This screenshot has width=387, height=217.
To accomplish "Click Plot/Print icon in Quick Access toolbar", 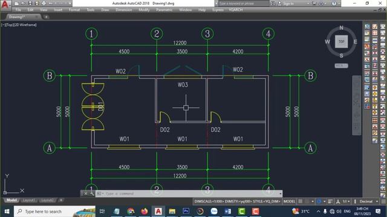I will pos(44,4).
